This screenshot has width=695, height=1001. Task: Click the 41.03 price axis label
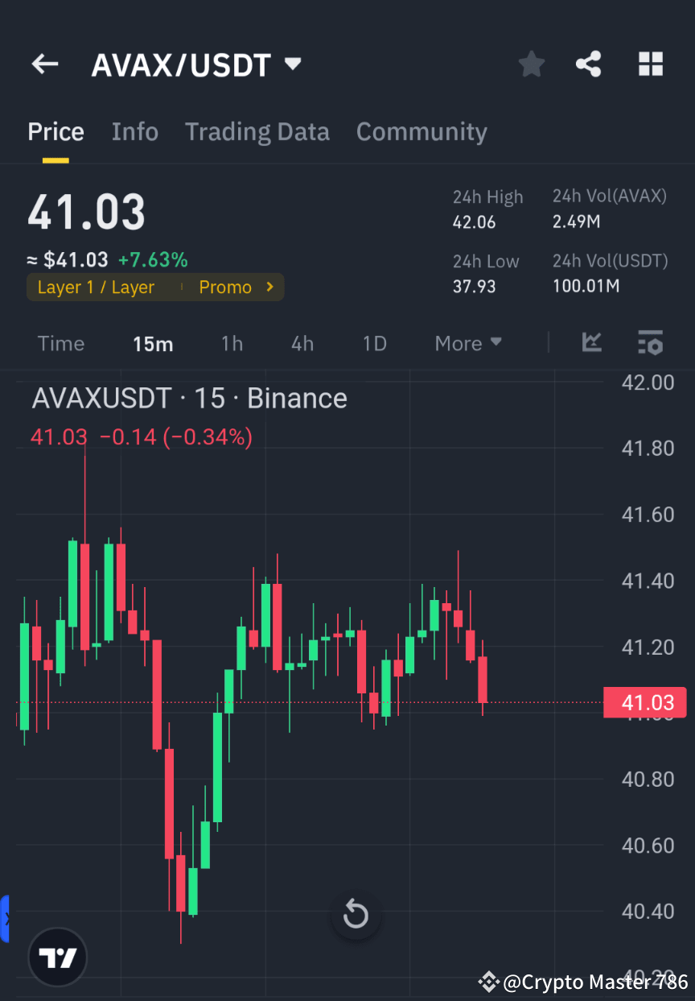point(645,702)
